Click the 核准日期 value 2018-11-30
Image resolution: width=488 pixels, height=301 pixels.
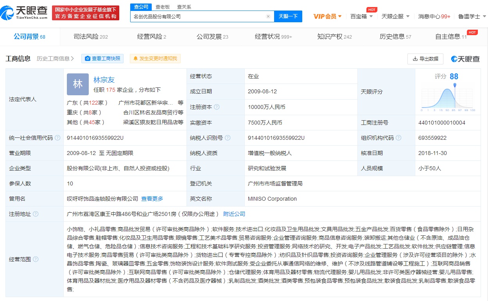click(433, 153)
